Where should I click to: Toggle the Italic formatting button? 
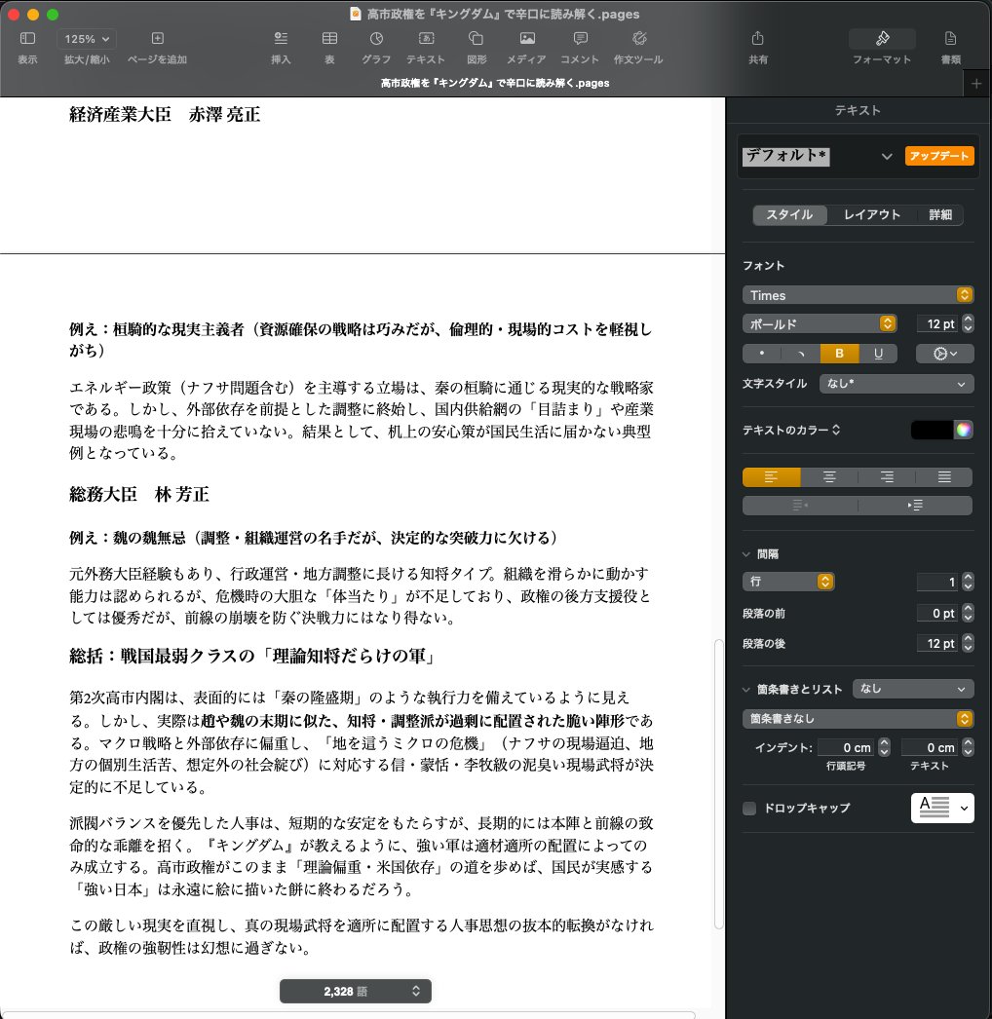[801, 354]
